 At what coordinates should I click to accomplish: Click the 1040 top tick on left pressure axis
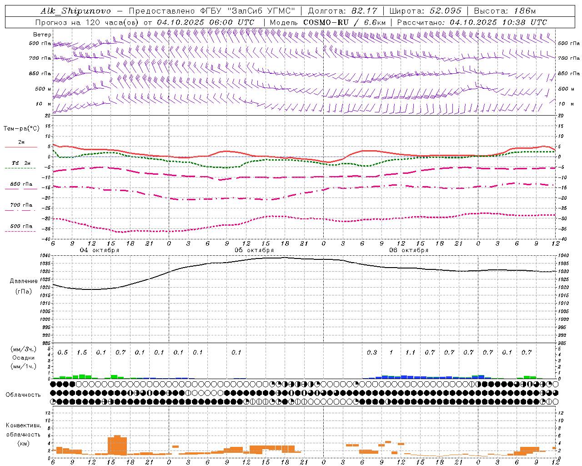[x=45, y=256]
